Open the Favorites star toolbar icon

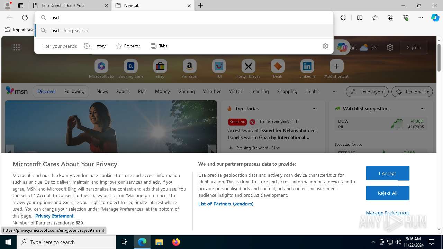coord(375,18)
